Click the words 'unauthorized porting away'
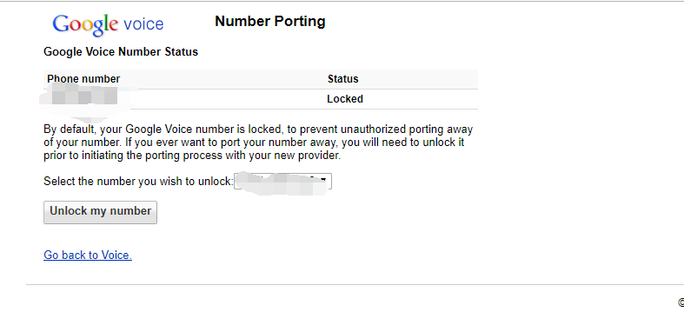Screen dimensions: 684x332 coord(407,129)
